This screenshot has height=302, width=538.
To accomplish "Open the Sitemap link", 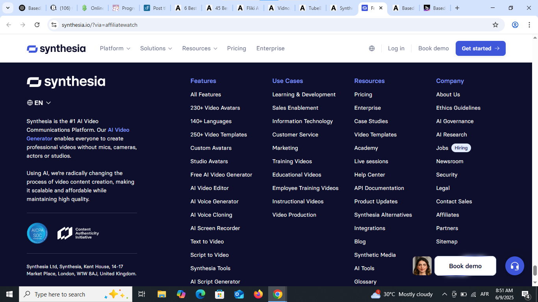I will tap(447, 241).
